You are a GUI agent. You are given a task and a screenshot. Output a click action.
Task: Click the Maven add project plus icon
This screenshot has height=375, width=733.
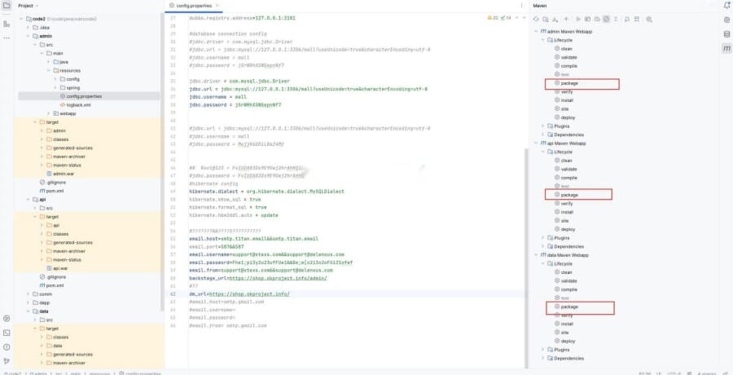(565, 18)
